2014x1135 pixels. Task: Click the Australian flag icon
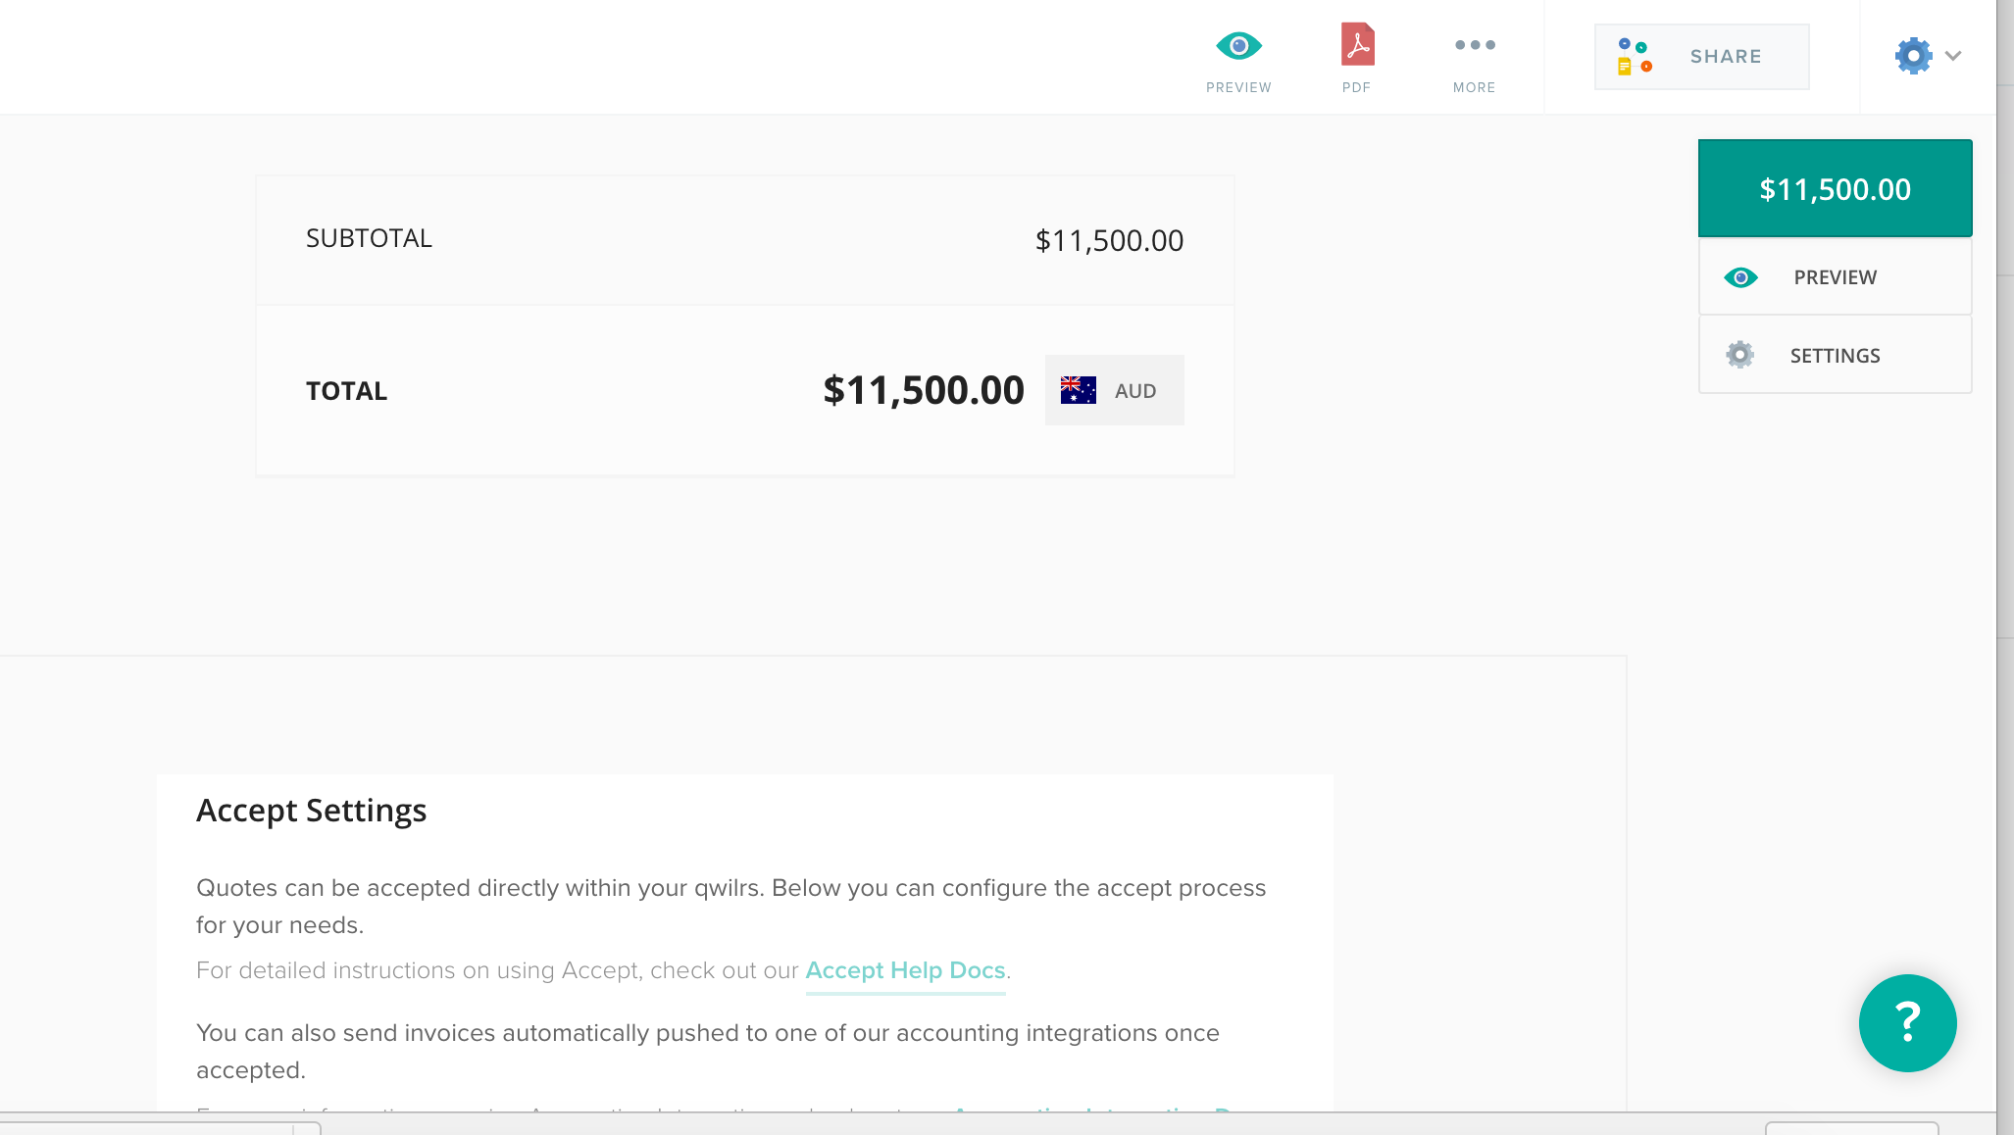pyautogui.click(x=1078, y=390)
